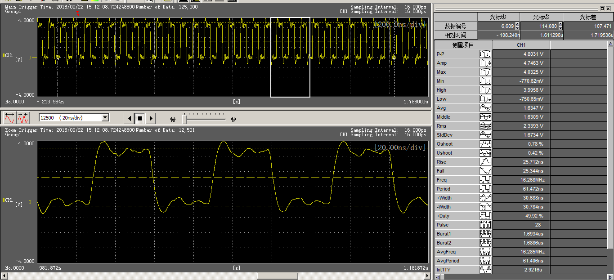Click the CH1 label beside the main waveform

(x=9, y=55)
